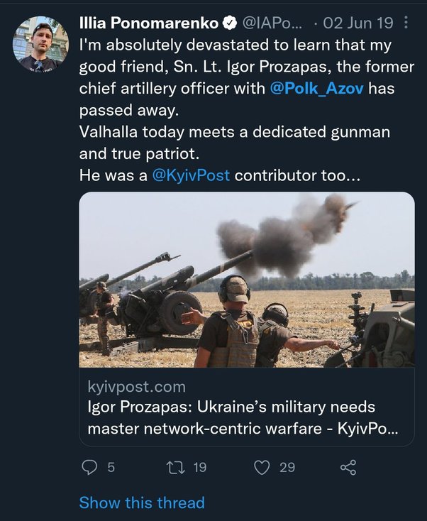Click the retweet count of 19
427x521 pixels.
point(199,466)
